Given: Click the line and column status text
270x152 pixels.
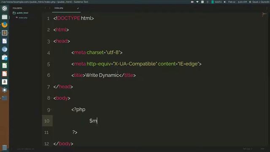Looking at the screenshot, I should click(25, 149).
